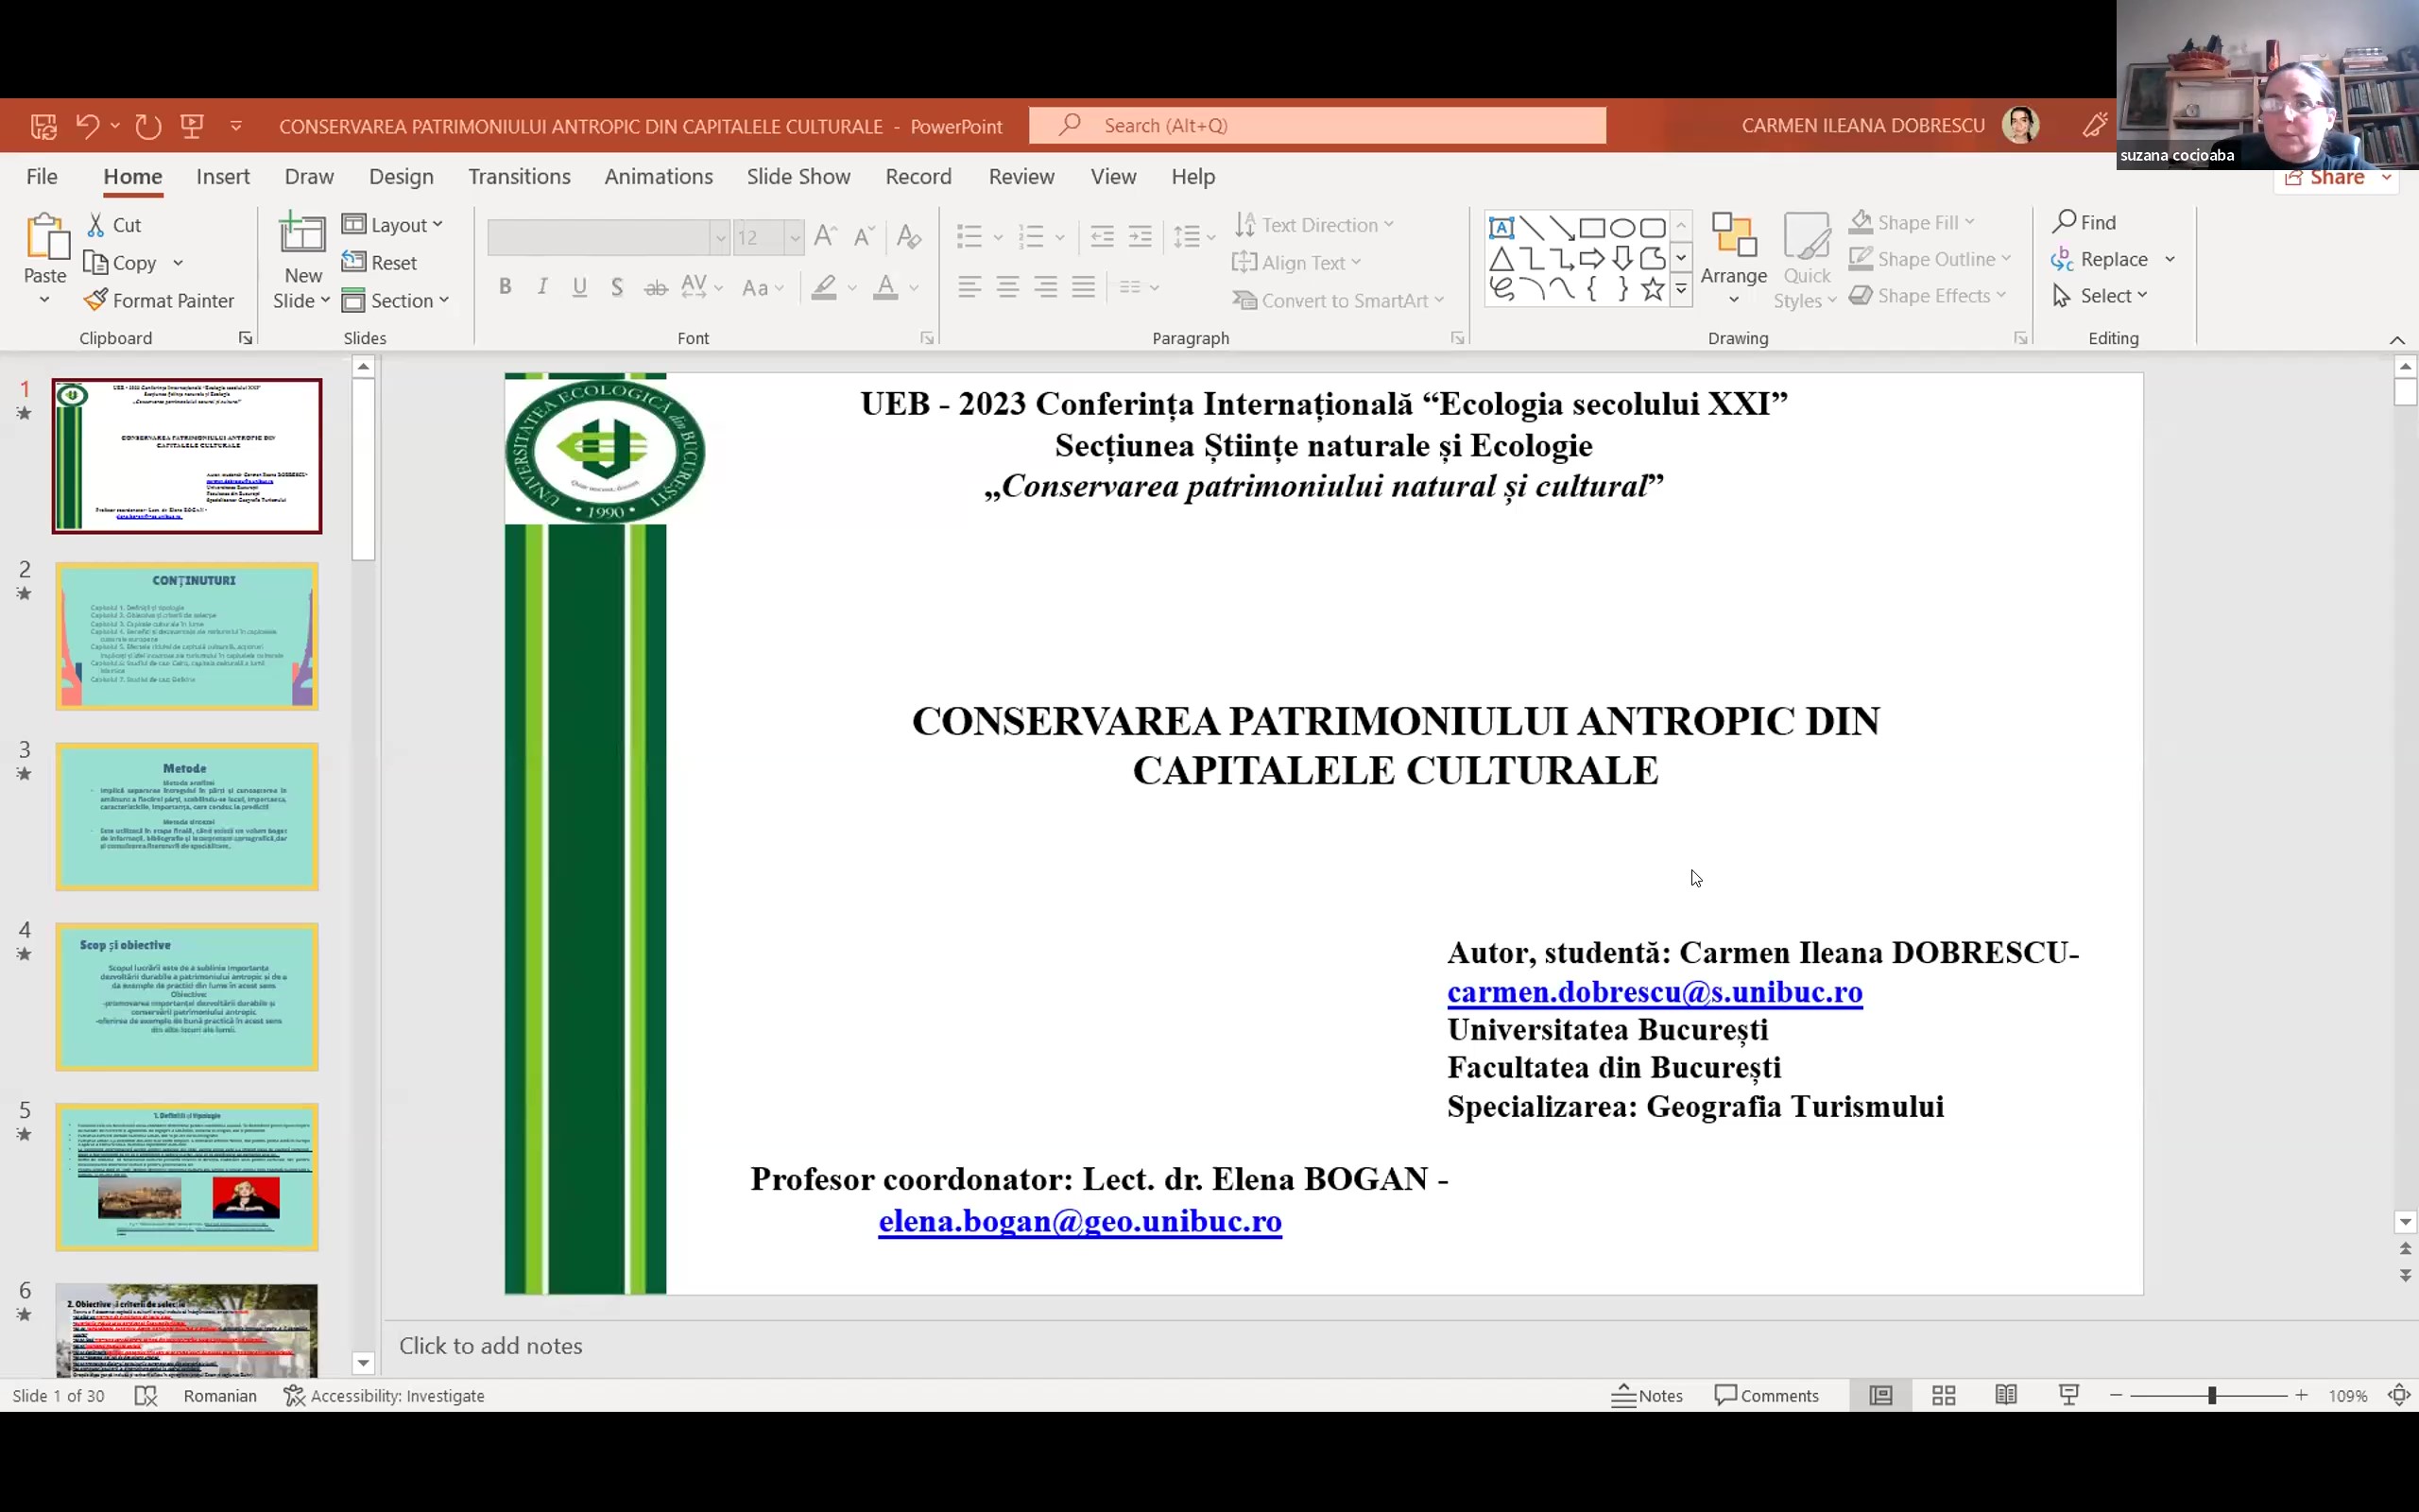The image size is (2419, 1512).
Task: Open the Transitions ribbon tab
Action: (519, 177)
